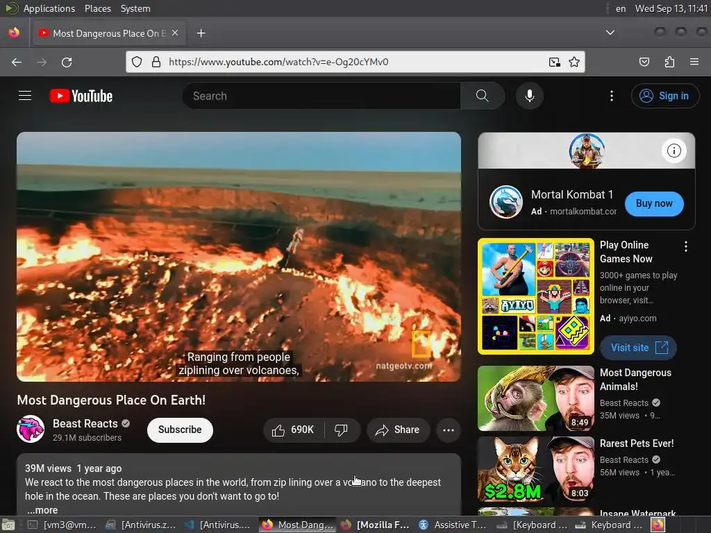Select the Most Dangerous Place On Earth tab

pyautogui.click(x=108, y=33)
